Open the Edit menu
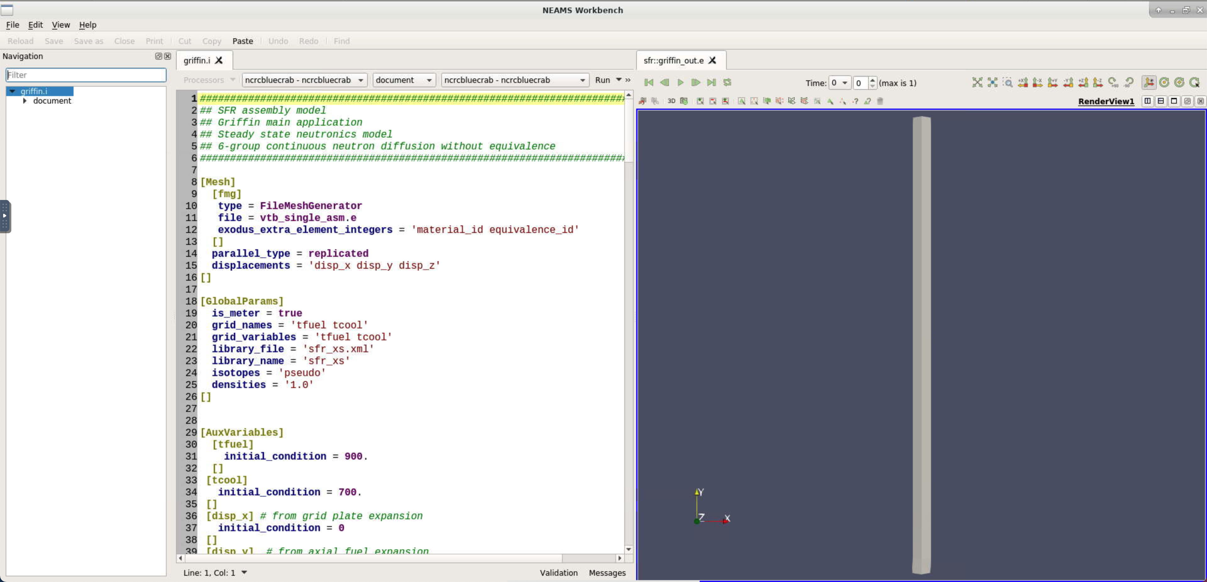The image size is (1207, 582). [35, 25]
